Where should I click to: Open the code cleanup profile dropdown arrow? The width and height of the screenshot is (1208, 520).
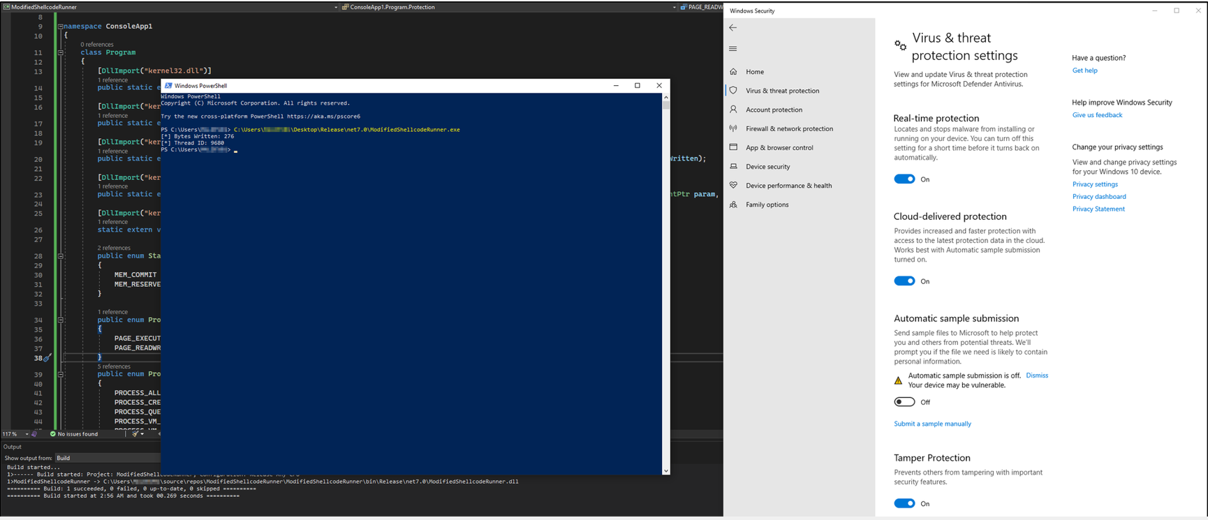pos(142,434)
